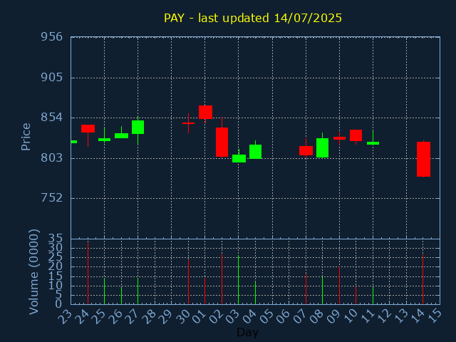Click the green volume bar for day 04

(255, 293)
